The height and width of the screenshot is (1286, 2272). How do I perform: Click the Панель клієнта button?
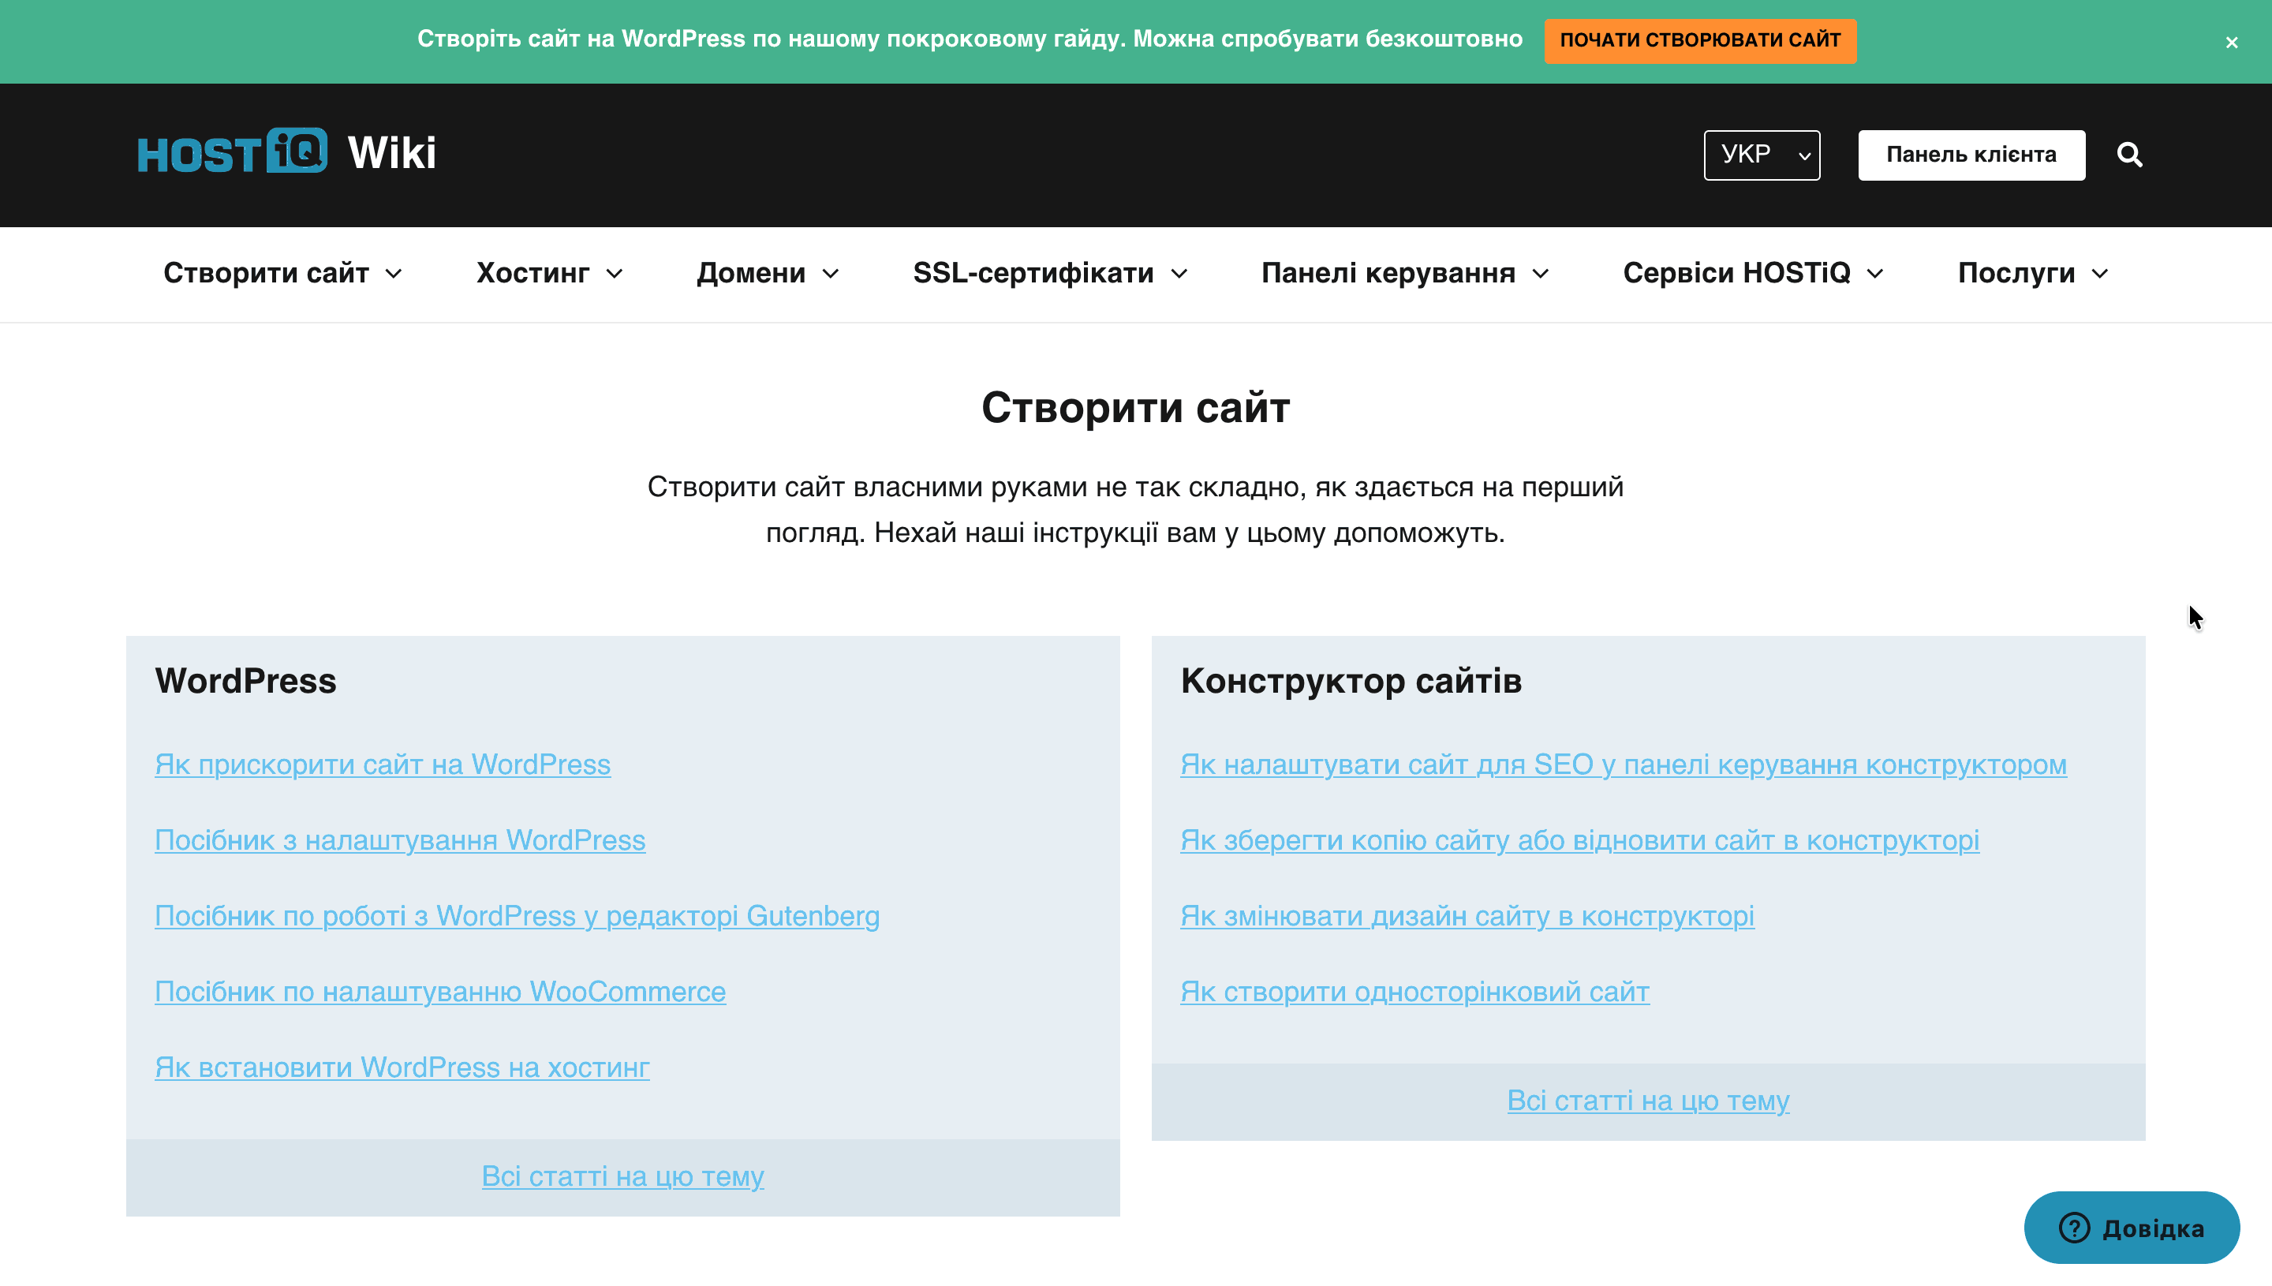coord(1971,155)
